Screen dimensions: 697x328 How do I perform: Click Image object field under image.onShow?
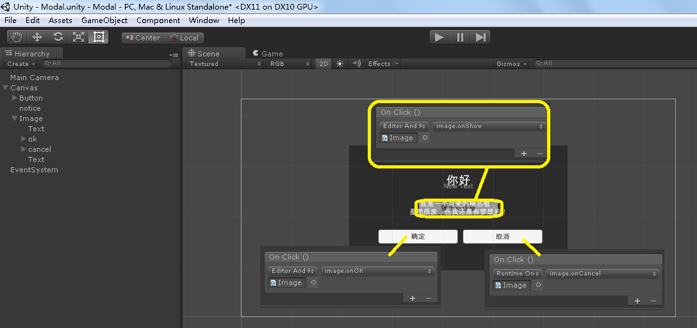pyautogui.click(x=398, y=138)
